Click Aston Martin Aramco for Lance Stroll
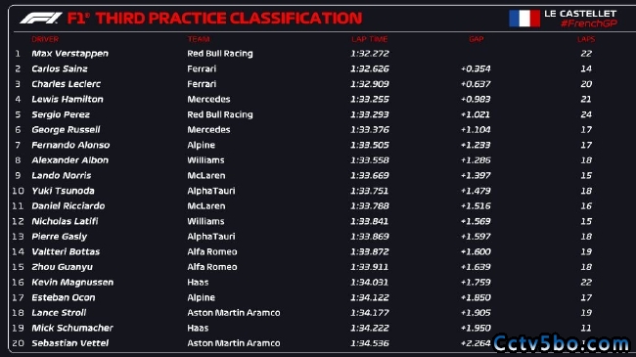 234,313
